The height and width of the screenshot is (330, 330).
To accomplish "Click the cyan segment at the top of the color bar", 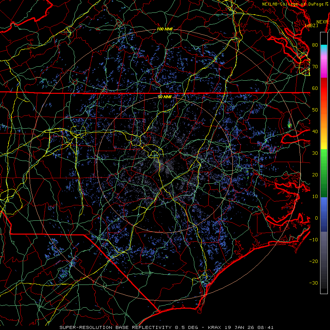I will point(324,48).
